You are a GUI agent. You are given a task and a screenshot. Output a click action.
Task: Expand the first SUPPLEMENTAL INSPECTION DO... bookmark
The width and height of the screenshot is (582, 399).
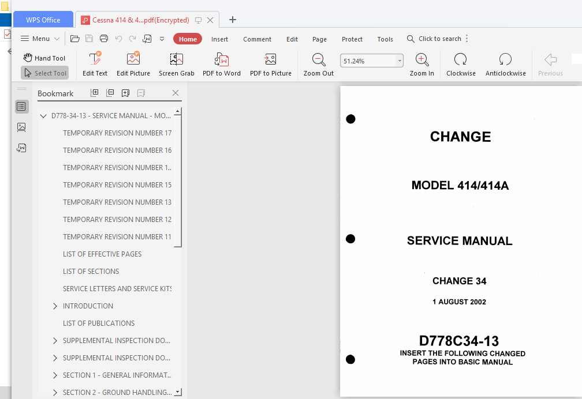[x=55, y=340]
